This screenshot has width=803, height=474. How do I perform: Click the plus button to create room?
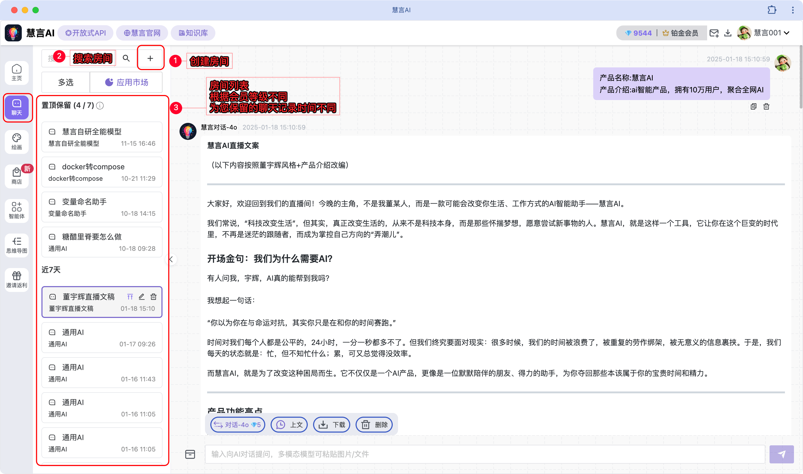coord(150,58)
